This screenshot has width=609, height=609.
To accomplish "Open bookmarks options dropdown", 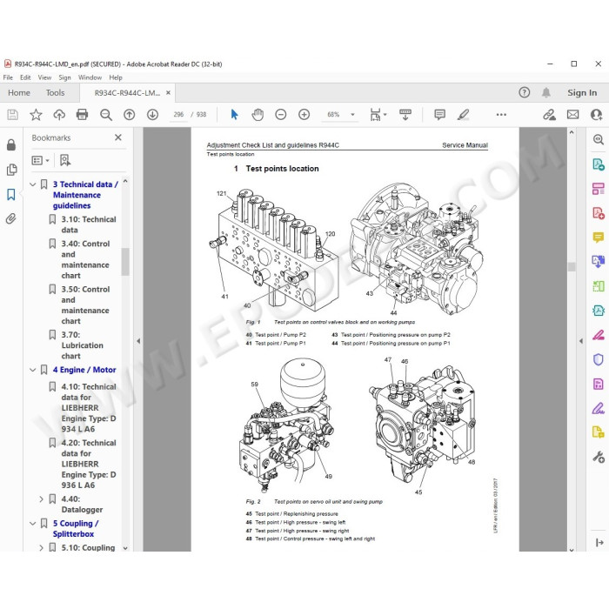I will tap(40, 160).
